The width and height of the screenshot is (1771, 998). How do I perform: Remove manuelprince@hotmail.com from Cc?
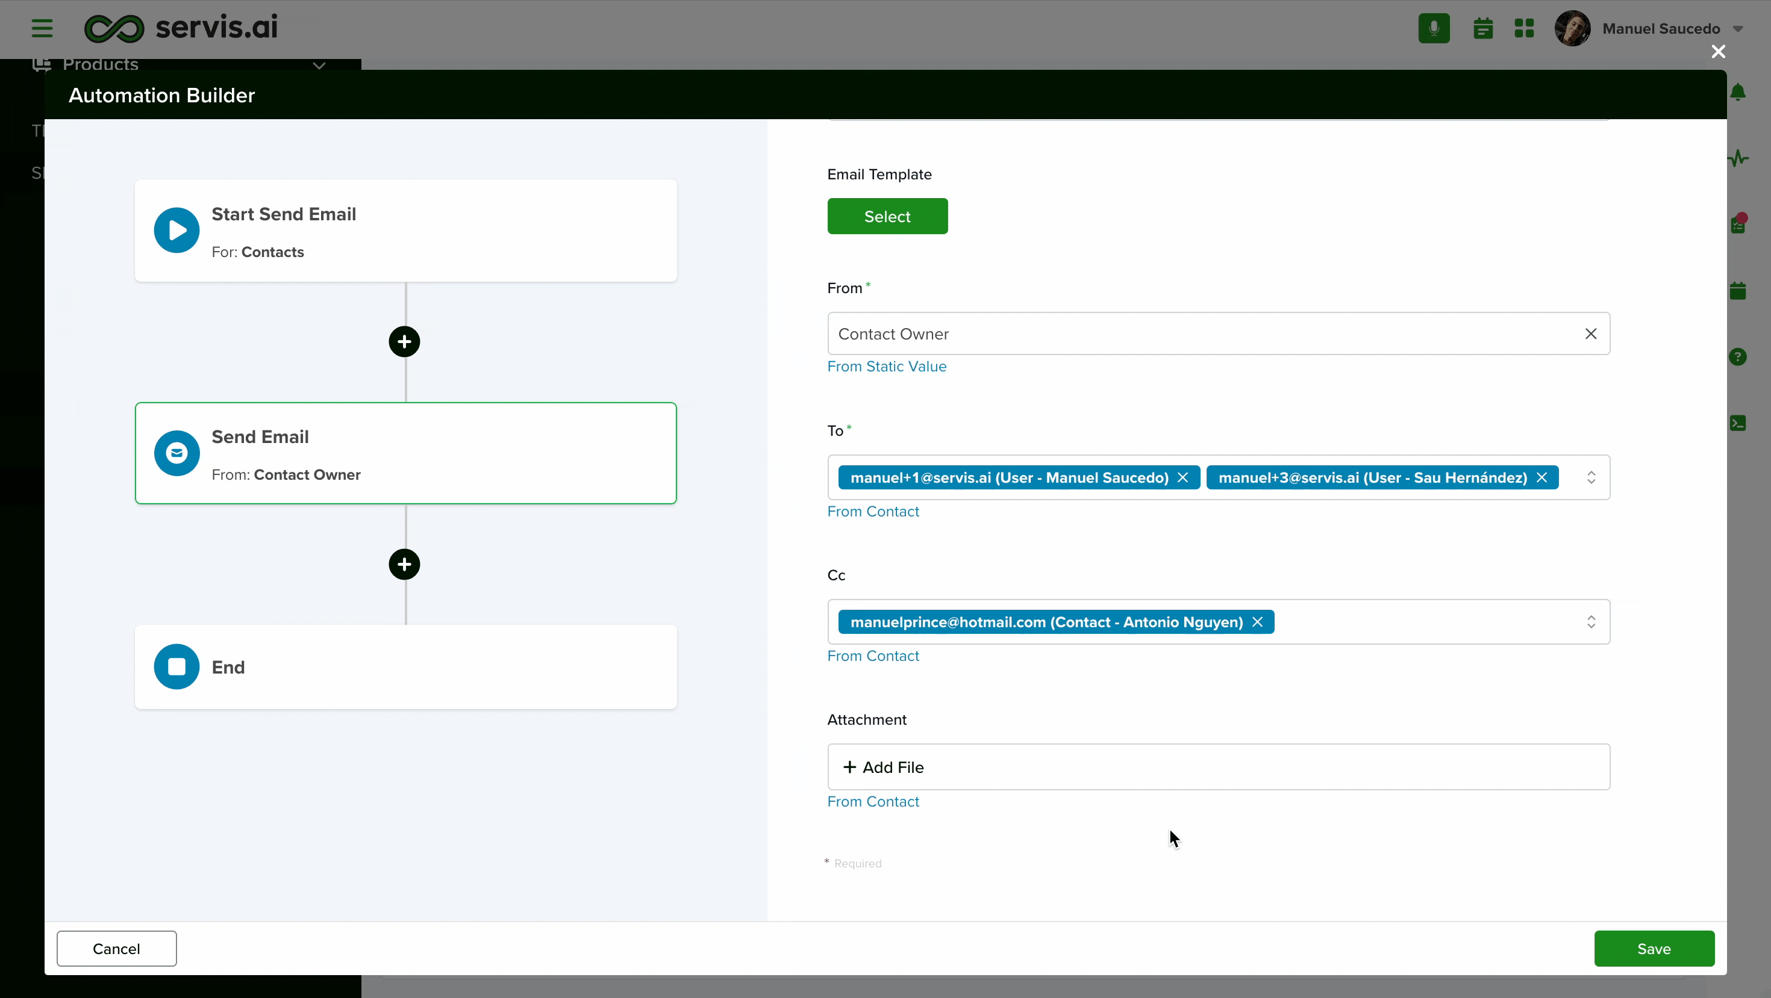coord(1257,622)
